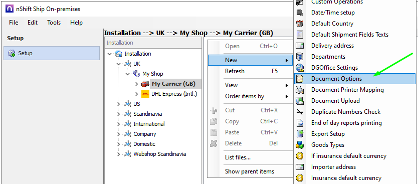Image resolution: width=418 pixels, height=184 pixels.
Task: Click the Document Options icon
Action: tap(300, 79)
